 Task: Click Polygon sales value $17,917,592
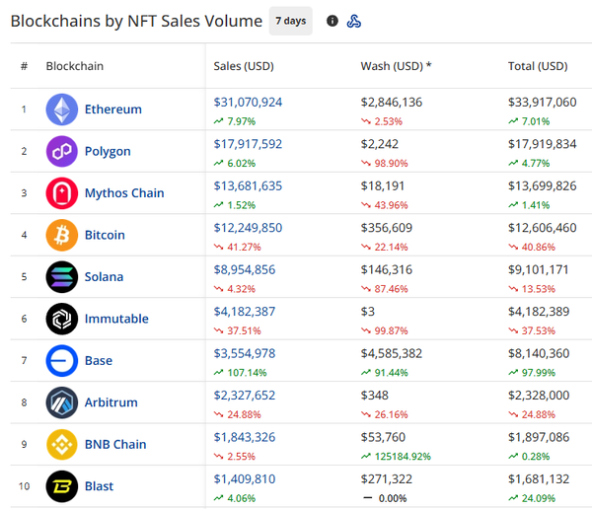pyautogui.click(x=248, y=144)
